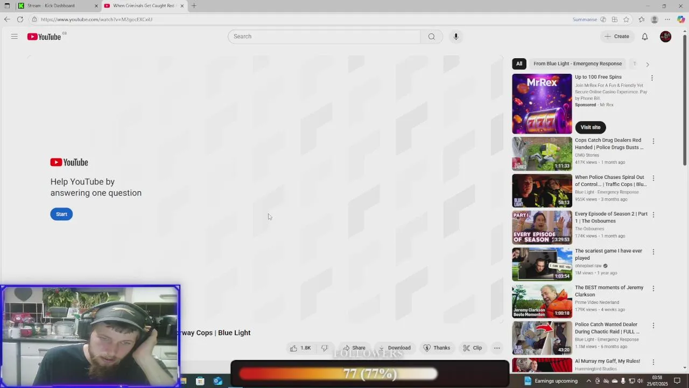The height and width of the screenshot is (388, 689).
Task: Focus the YouTube search field
Action: coord(324,37)
